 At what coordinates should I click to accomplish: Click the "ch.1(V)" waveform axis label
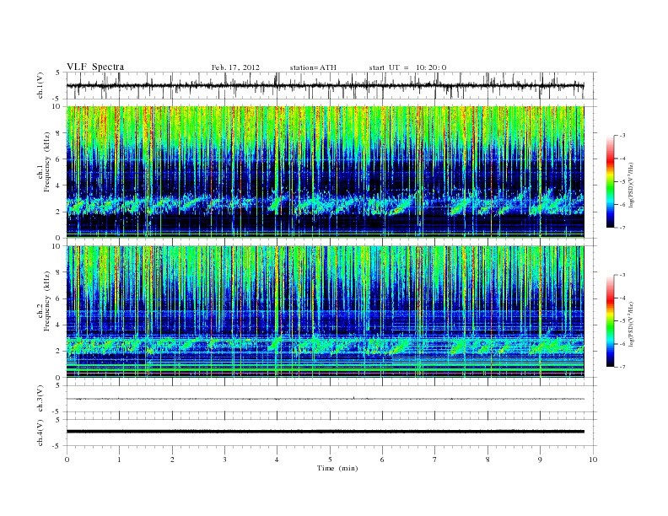[x=40, y=85]
